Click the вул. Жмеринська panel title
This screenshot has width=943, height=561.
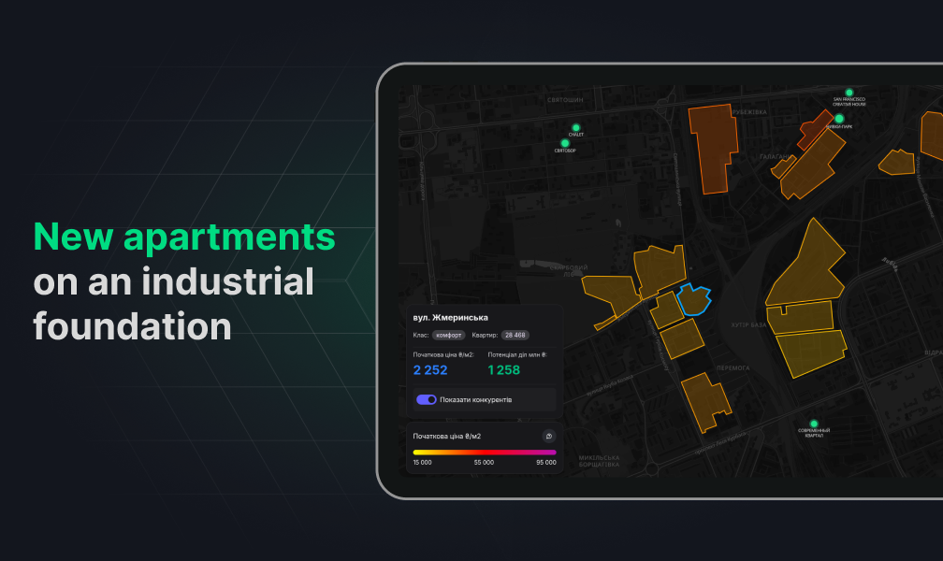450,317
